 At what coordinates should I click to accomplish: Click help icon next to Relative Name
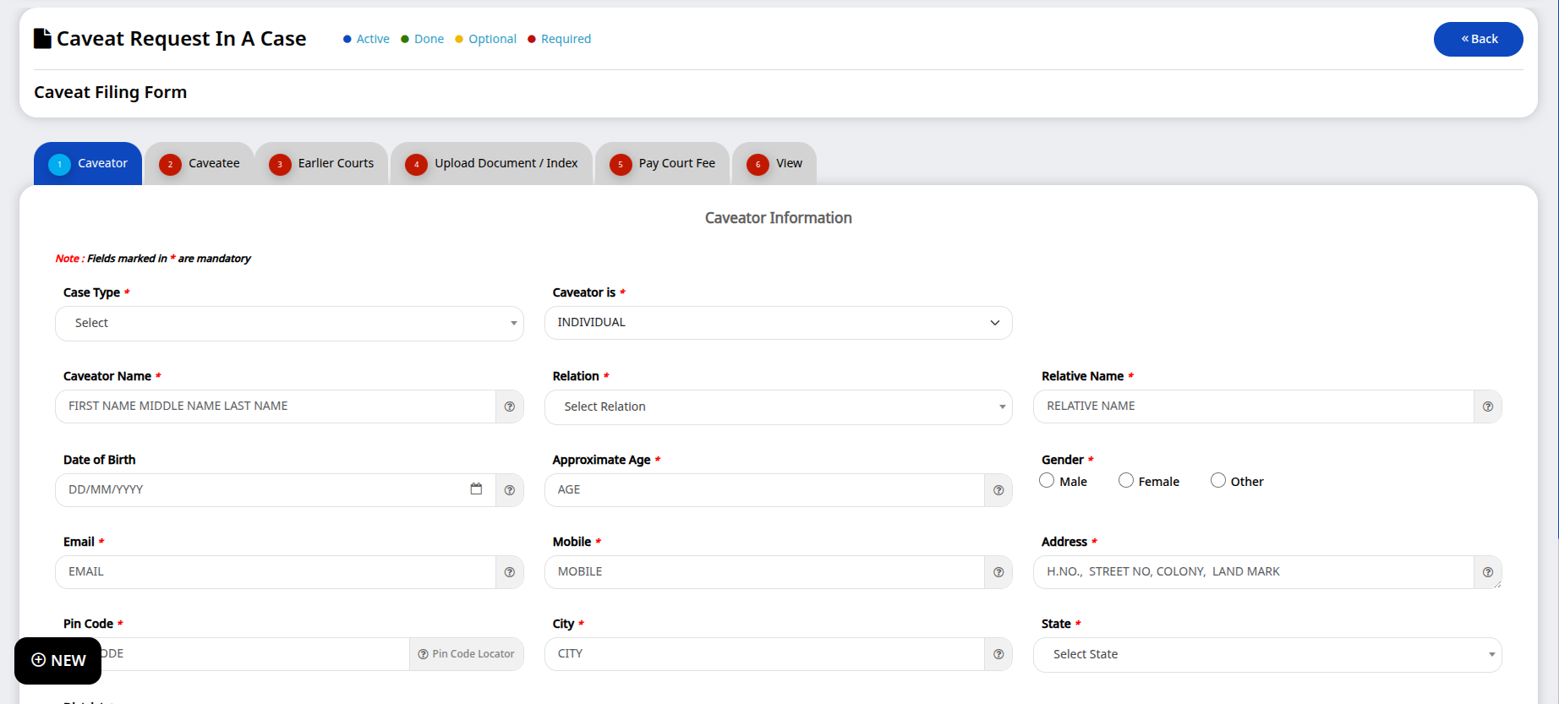1487,407
